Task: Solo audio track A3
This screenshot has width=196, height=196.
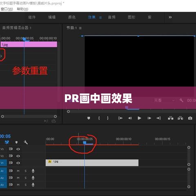Action: tap(26, 185)
